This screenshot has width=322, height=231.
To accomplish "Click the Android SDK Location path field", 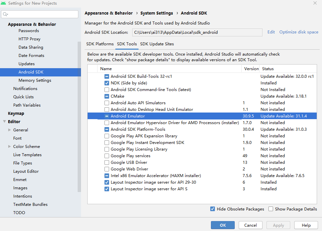I will coord(197,32).
